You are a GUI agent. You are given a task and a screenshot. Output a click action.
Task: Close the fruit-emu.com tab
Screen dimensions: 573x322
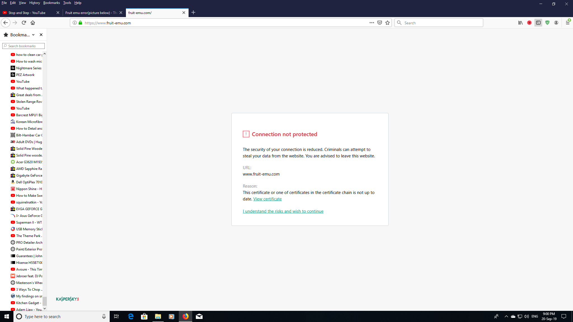click(184, 13)
